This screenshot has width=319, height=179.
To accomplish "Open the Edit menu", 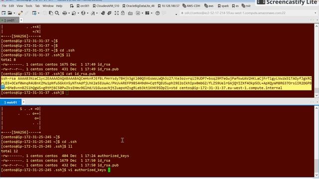I will [11, 6].
